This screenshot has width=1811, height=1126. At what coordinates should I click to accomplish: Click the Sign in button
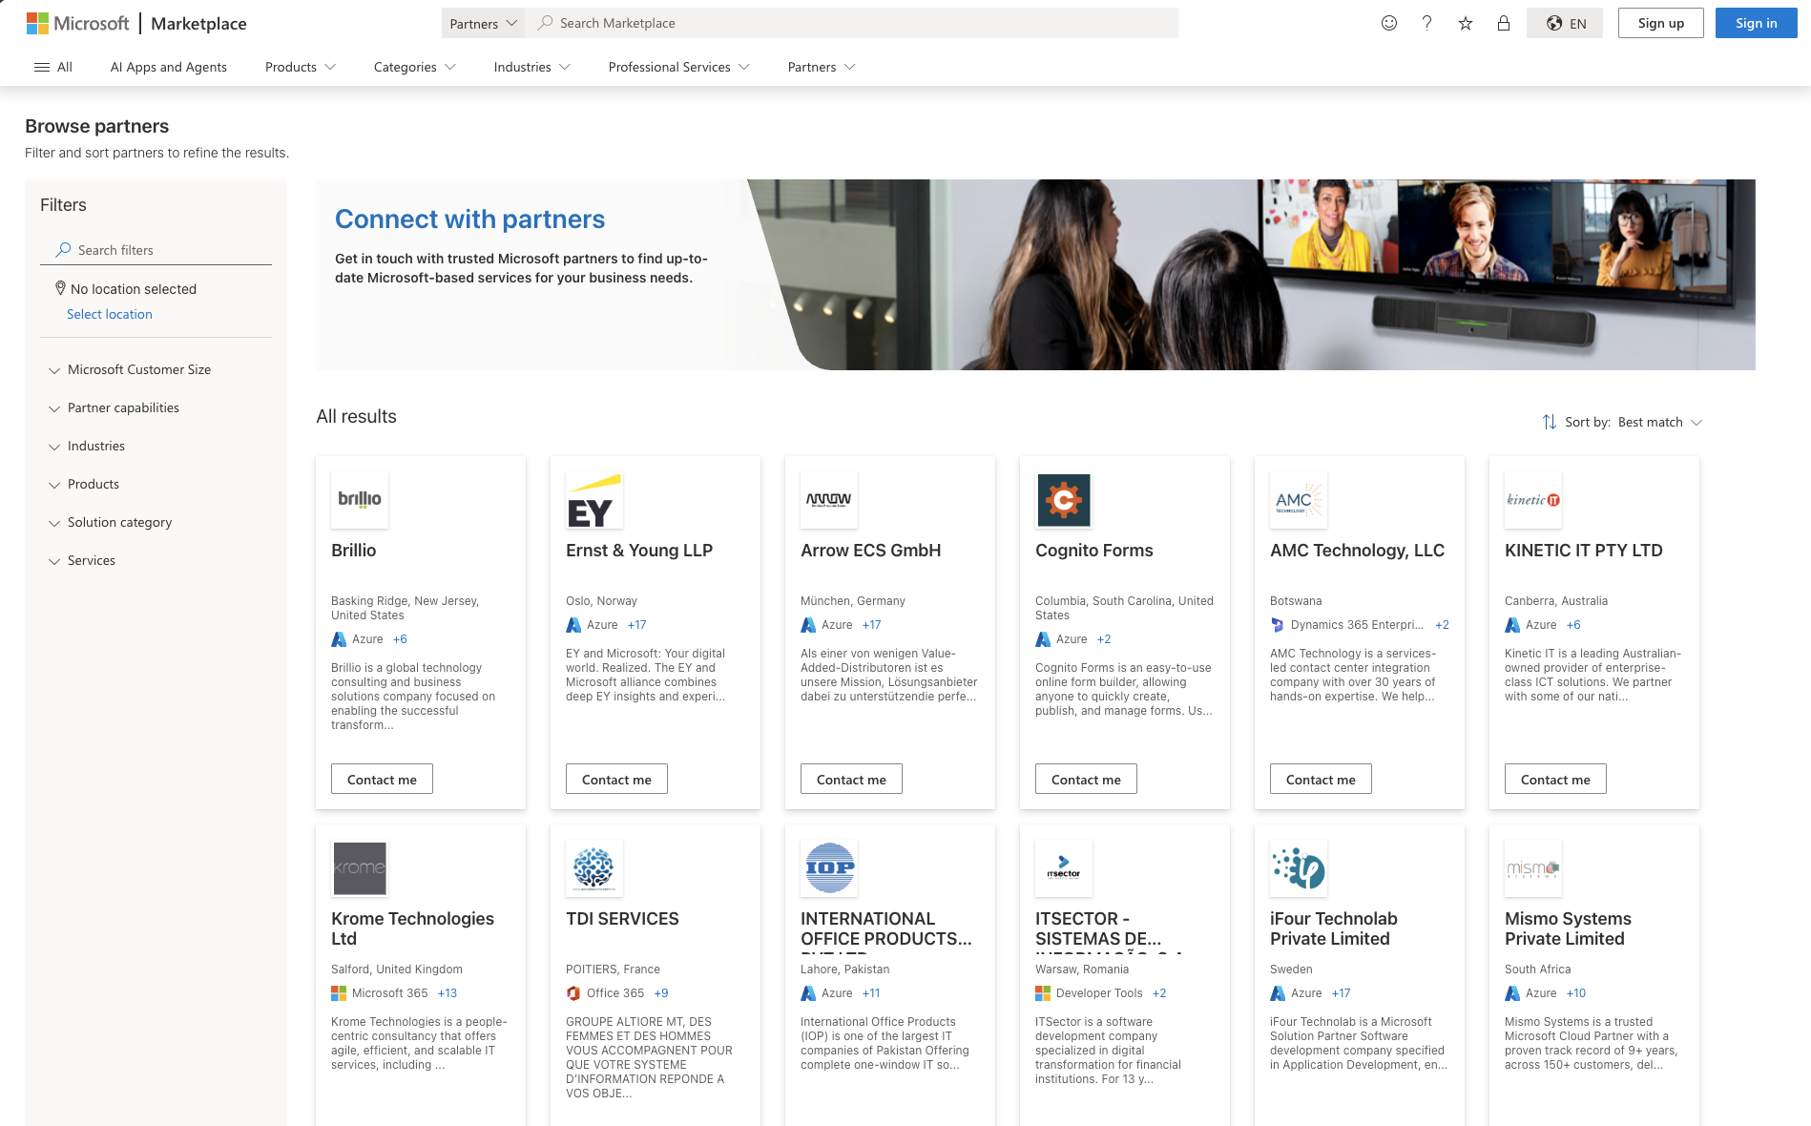click(1755, 23)
